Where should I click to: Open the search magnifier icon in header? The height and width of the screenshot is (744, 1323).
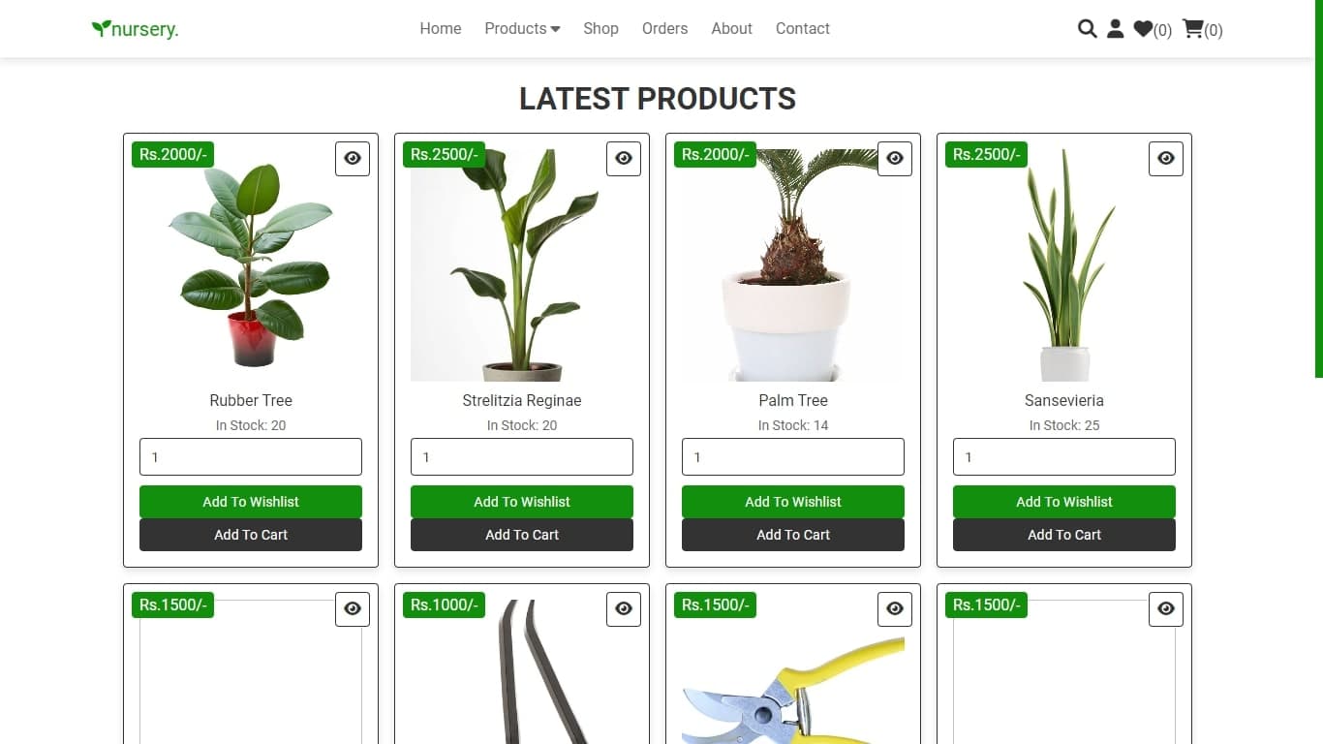click(1088, 29)
